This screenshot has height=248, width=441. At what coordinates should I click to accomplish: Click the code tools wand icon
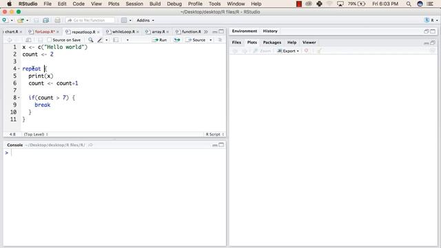[x=100, y=40]
